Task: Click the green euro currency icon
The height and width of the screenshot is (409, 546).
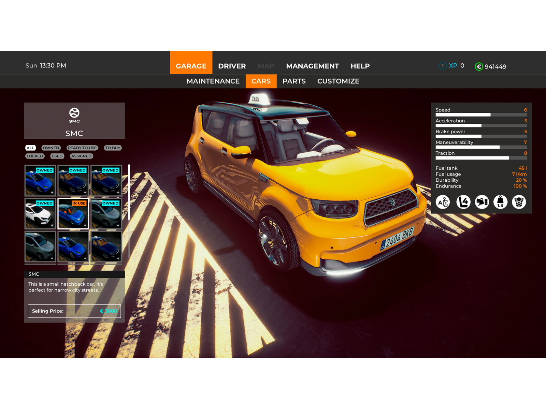Action: pos(479,66)
